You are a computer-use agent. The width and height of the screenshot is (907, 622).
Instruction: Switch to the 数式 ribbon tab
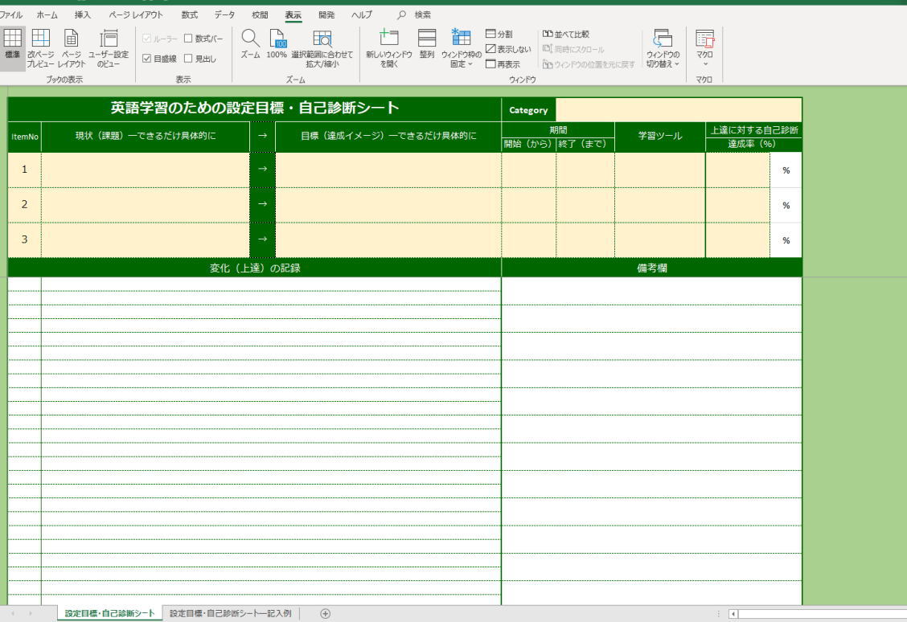pyautogui.click(x=189, y=14)
